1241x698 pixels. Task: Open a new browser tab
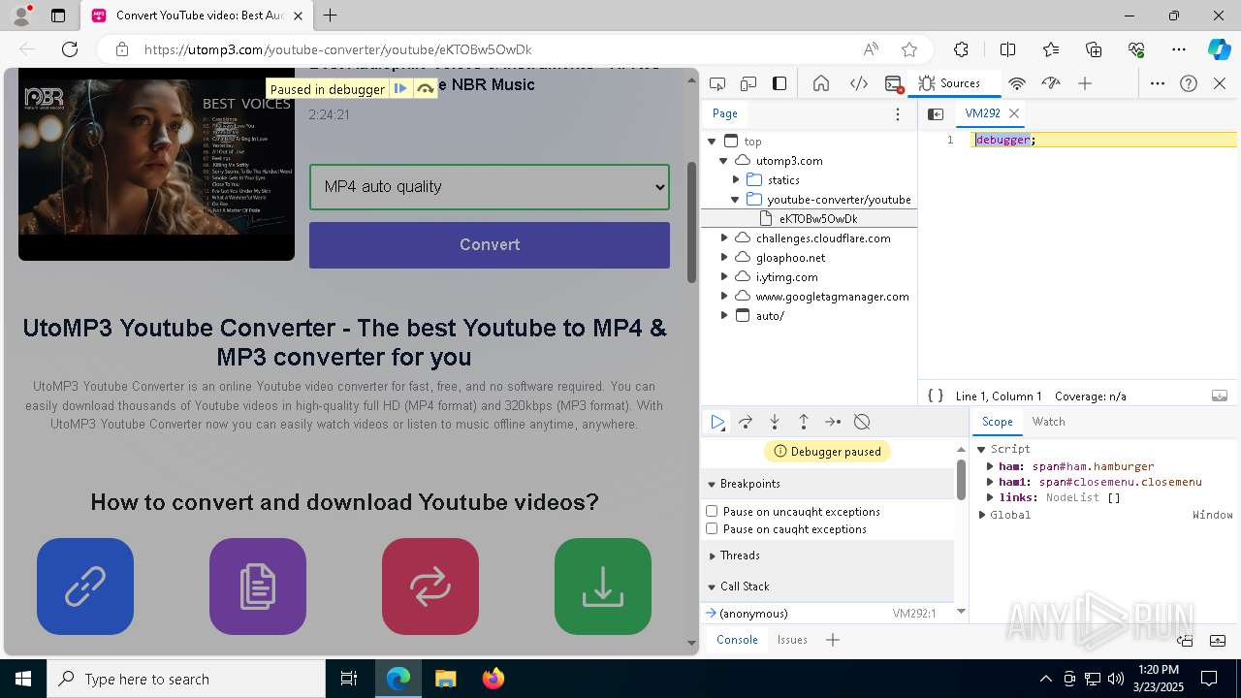331,16
